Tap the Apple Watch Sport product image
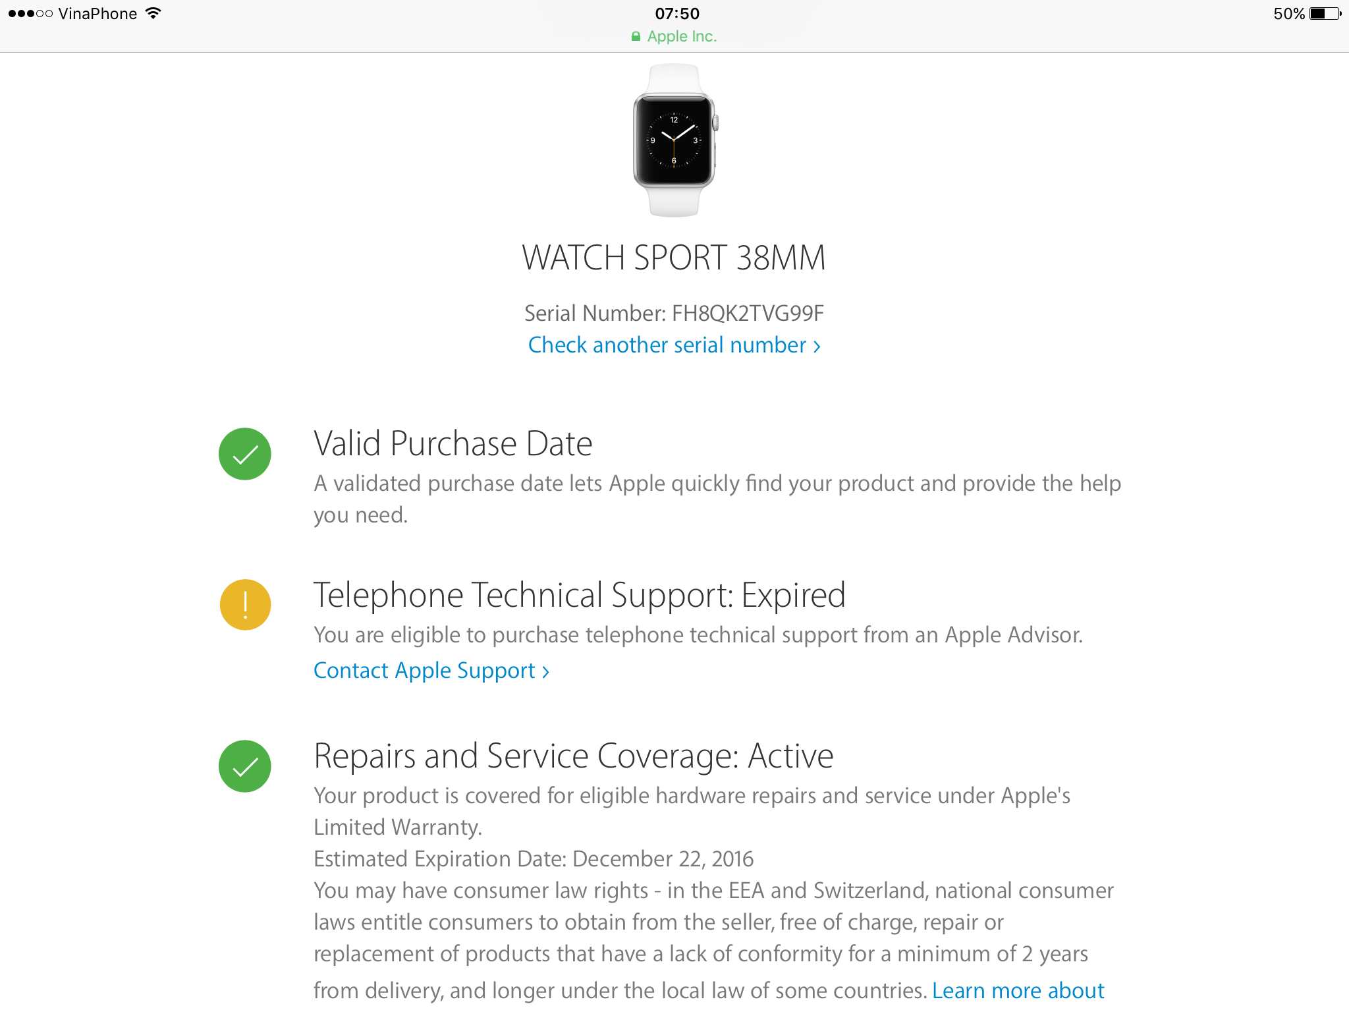This screenshot has width=1349, height=1012. pyautogui.click(x=674, y=140)
